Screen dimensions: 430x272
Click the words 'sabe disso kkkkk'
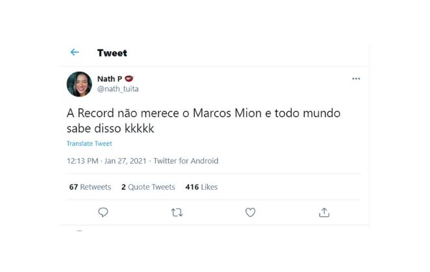[x=110, y=128]
